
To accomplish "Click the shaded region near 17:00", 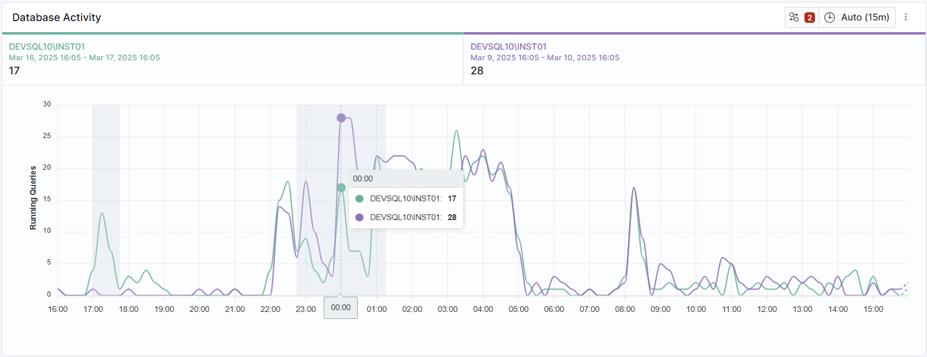I will (x=106, y=200).
